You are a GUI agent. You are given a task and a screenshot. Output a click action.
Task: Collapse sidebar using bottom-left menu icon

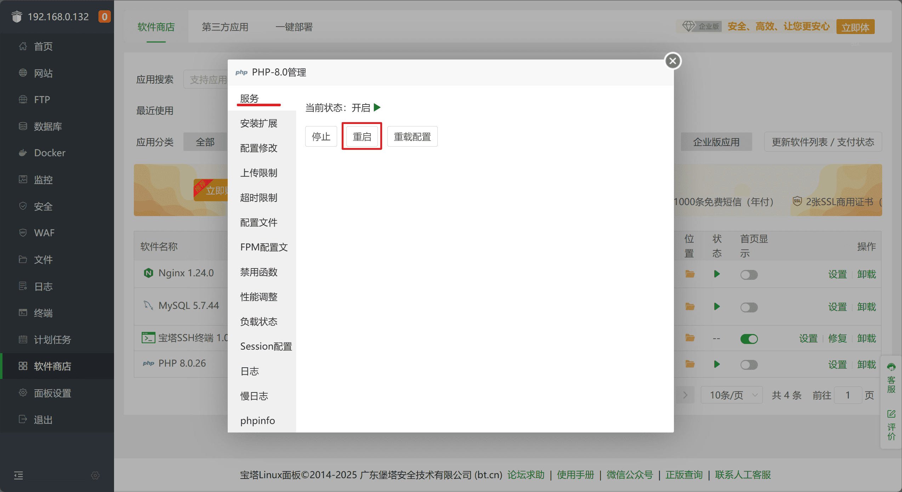[x=18, y=475]
